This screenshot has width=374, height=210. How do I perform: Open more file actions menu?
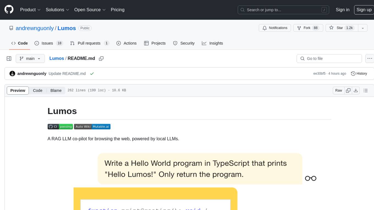pos(370,59)
